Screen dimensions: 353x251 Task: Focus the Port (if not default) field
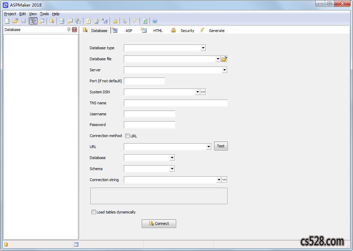(144, 81)
